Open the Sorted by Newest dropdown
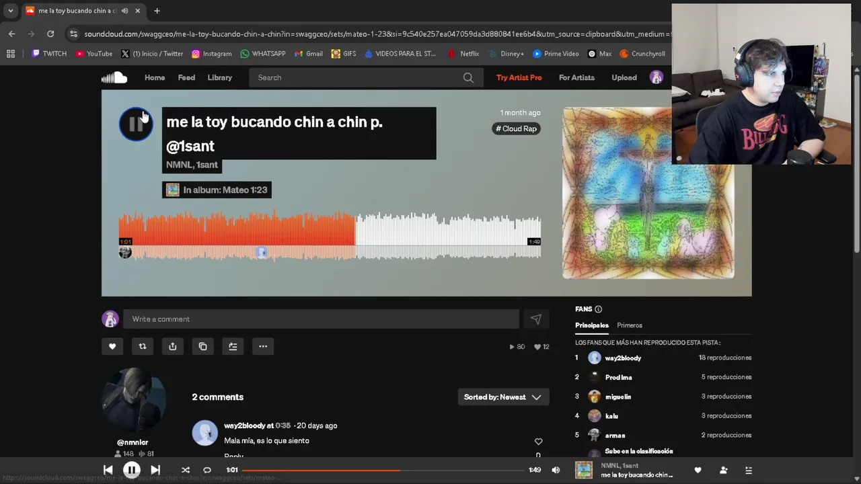 tap(502, 397)
